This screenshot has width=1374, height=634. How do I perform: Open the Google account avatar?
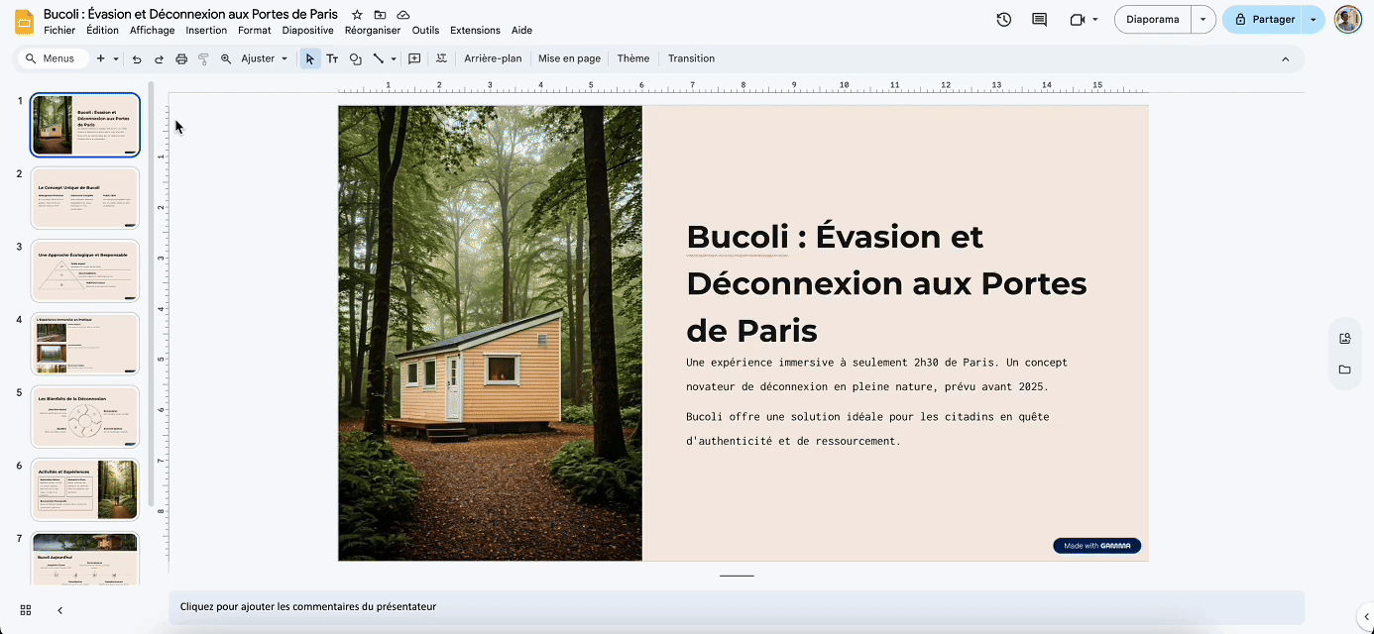1347,19
